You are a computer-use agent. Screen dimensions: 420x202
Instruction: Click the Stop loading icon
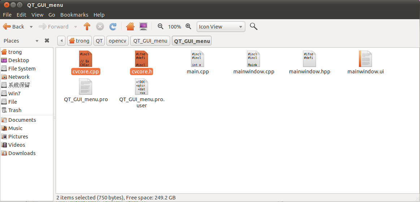pyautogui.click(x=100, y=26)
